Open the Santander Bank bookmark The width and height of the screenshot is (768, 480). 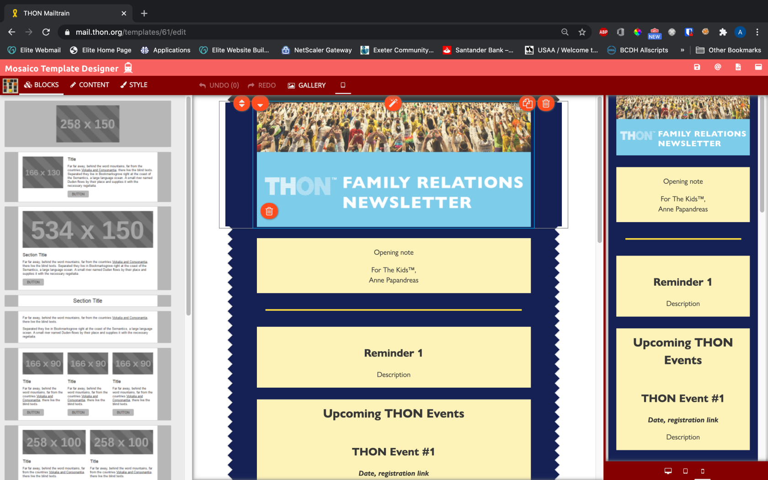(x=478, y=50)
